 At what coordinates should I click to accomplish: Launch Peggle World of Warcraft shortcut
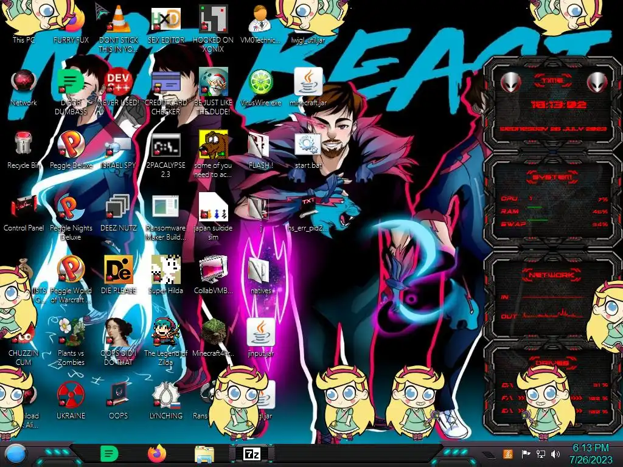point(71,270)
